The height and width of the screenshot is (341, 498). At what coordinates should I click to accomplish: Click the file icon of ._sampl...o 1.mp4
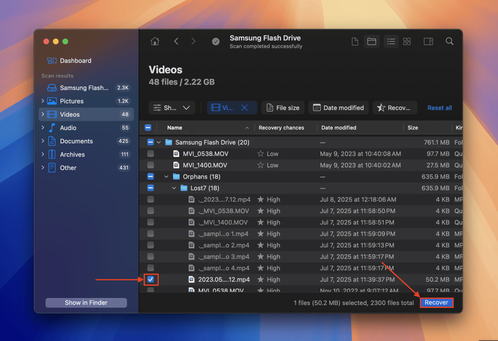coord(192,234)
